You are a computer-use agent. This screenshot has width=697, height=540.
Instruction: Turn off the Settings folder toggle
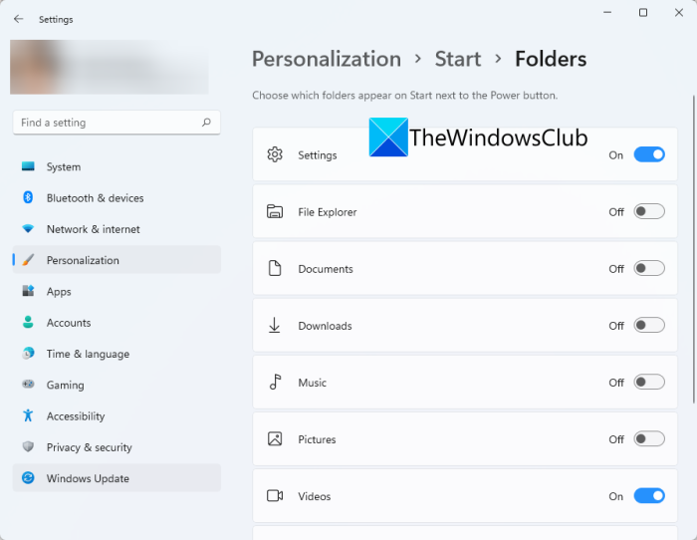648,154
